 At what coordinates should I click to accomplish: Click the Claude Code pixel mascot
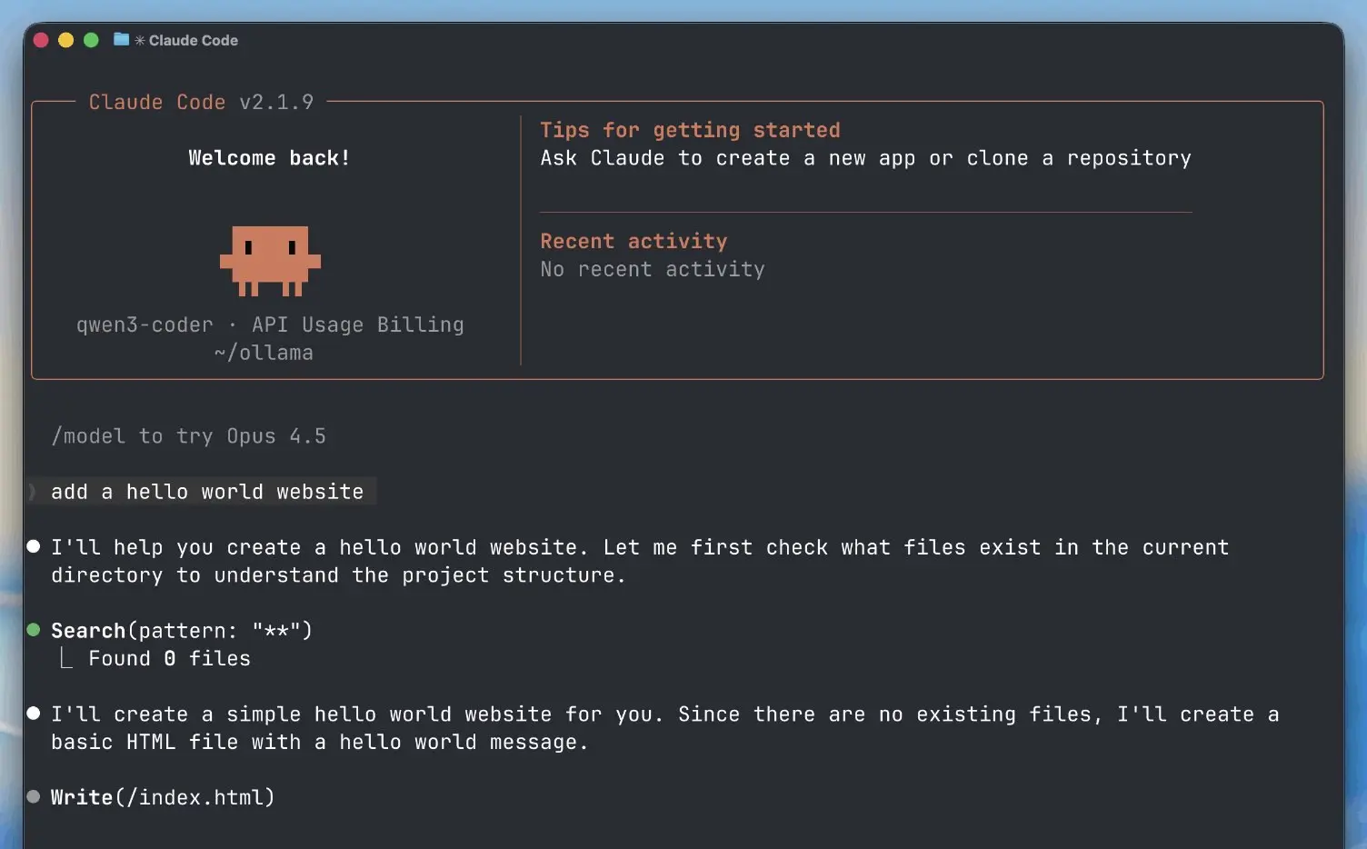pos(270,261)
